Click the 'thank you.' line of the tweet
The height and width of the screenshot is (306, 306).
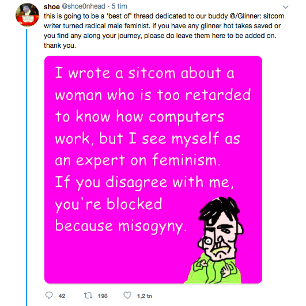pyautogui.click(x=60, y=46)
